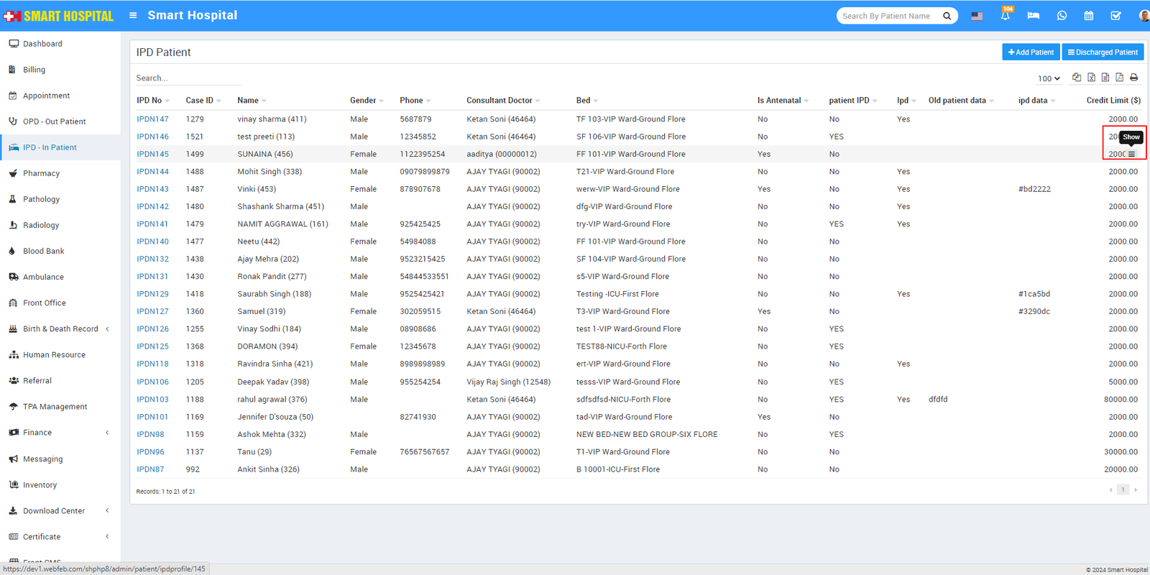Open the 100 records-per-page dropdown
The image size is (1150, 575).
pos(1049,78)
